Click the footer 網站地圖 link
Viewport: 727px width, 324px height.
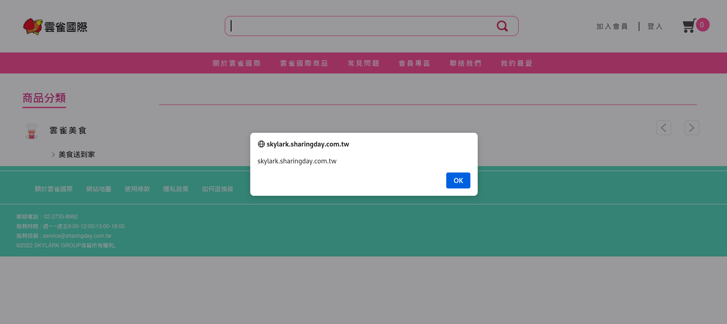(99, 189)
